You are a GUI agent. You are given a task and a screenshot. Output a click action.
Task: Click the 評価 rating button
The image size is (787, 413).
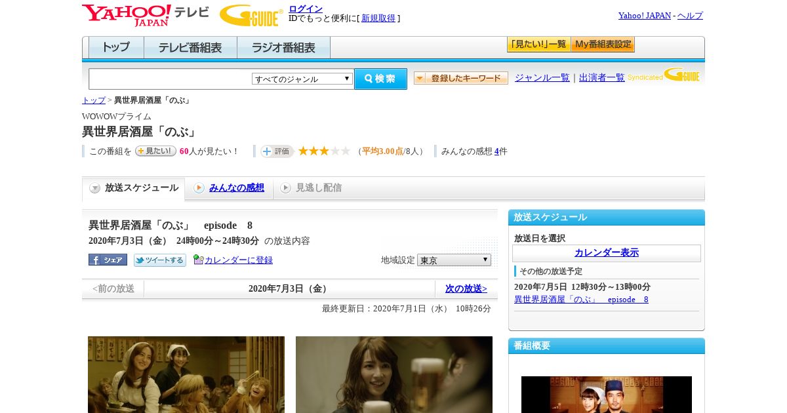pos(277,151)
